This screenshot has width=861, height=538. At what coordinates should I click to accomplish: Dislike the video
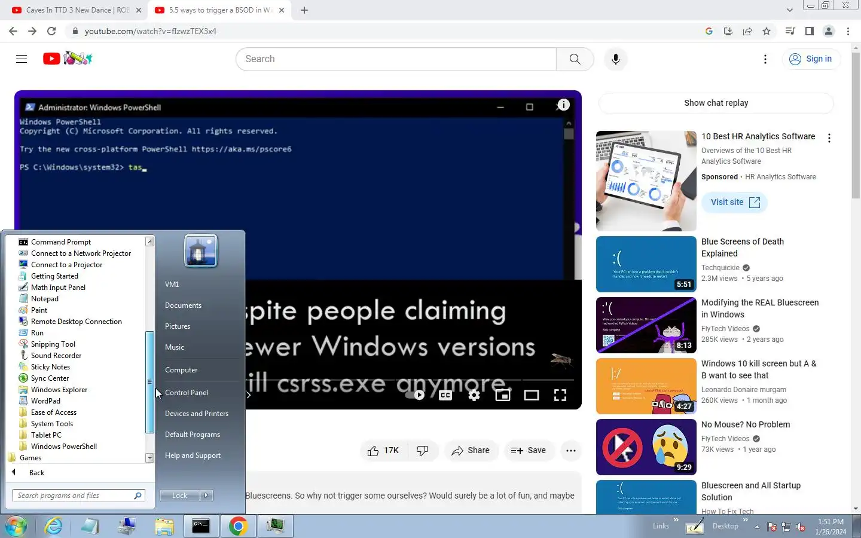tap(423, 450)
